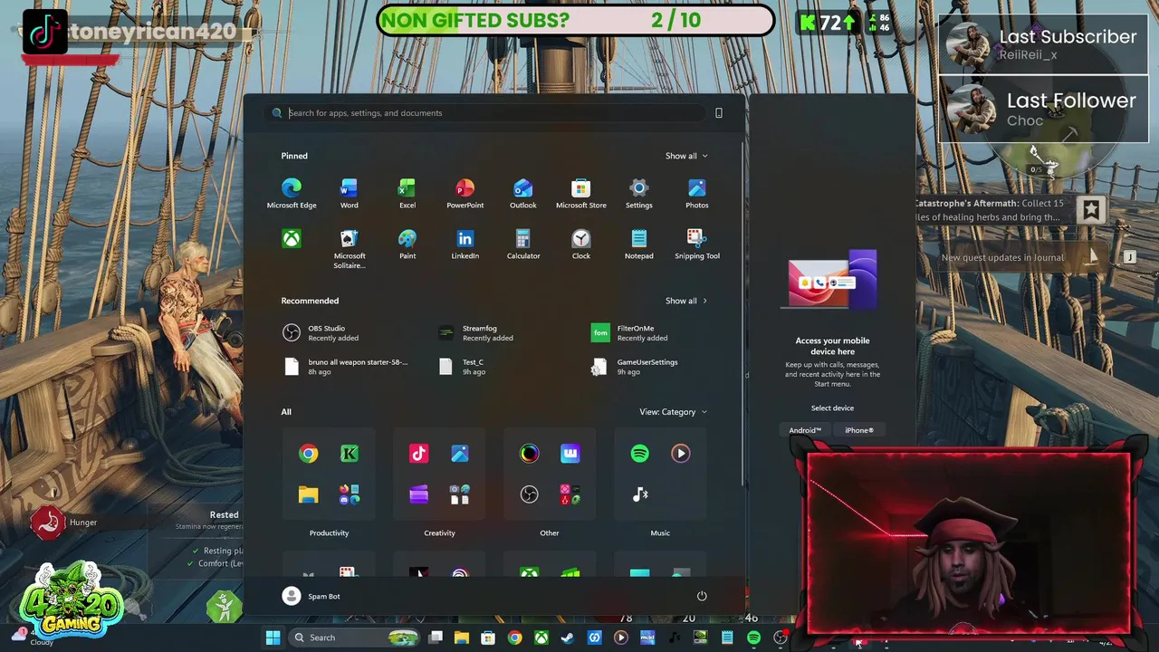Click the Start button on taskbar

273,638
